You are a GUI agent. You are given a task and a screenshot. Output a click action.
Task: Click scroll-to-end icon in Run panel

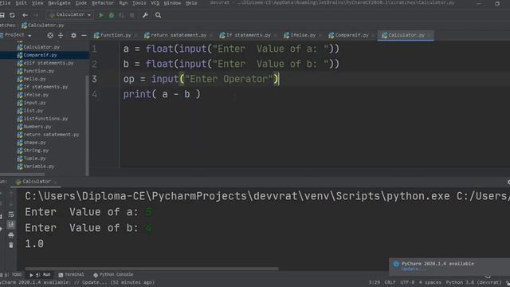tap(10, 225)
